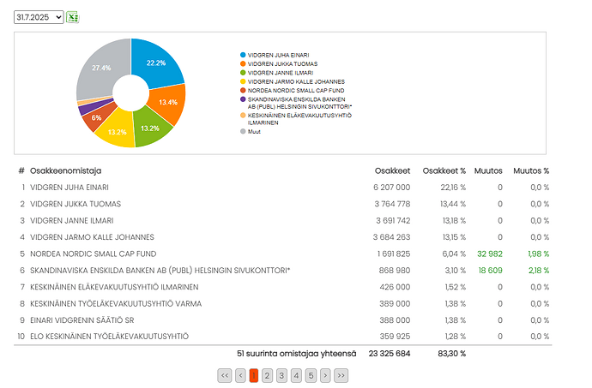The width and height of the screenshot is (592, 388).
Task: Click percentage 22,16 %
Action: click(453, 188)
